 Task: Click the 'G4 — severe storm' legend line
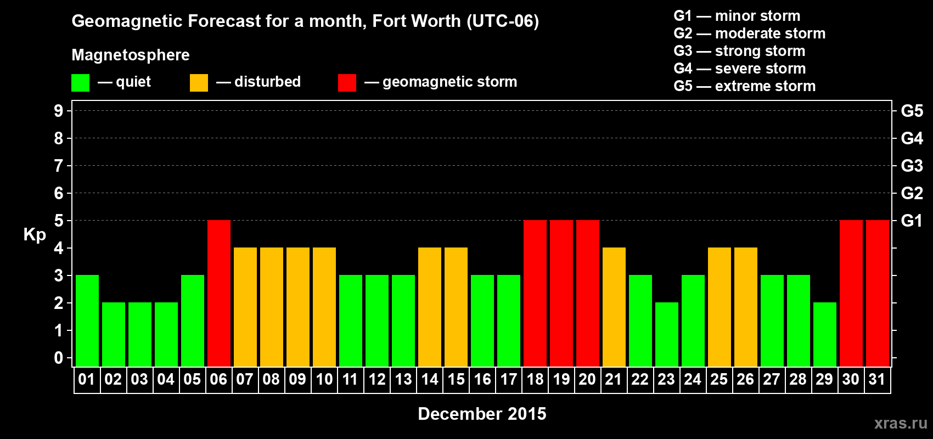[x=740, y=69]
